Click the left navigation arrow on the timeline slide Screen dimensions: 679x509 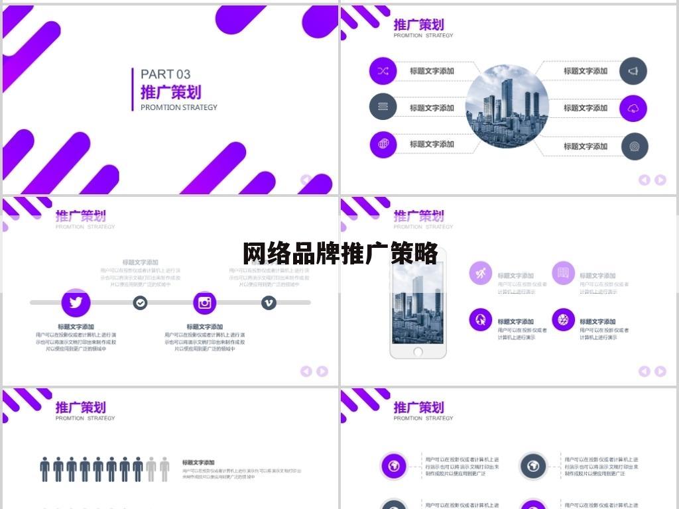coord(306,371)
